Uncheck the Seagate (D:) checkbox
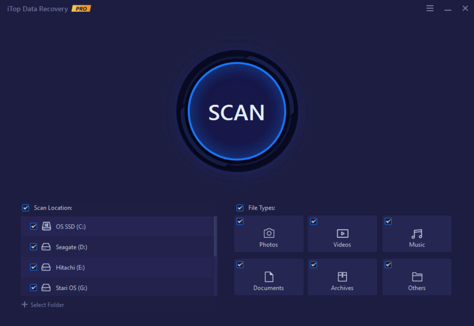 point(33,247)
